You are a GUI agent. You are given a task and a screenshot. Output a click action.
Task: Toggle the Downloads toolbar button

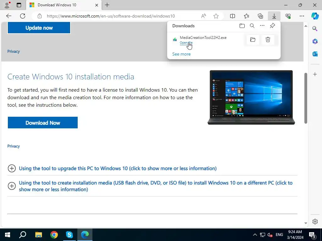pos(274,16)
